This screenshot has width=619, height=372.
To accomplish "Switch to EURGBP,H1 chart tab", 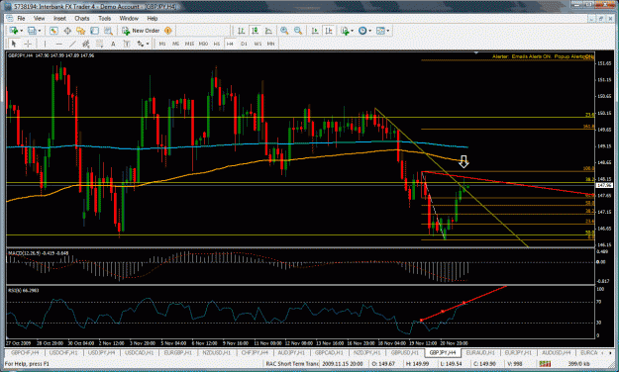I will pos(177,352).
